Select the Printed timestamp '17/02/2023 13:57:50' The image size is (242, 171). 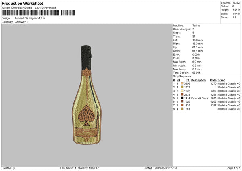click(165, 168)
